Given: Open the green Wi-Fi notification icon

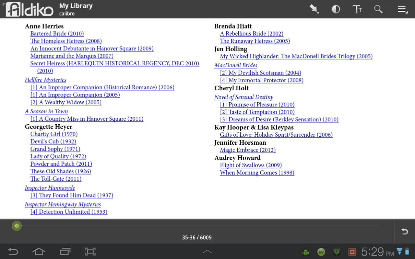Looking at the screenshot, I should pos(337,252).
